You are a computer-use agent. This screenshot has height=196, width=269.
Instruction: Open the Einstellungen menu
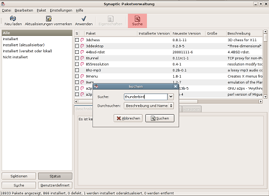[61, 11]
